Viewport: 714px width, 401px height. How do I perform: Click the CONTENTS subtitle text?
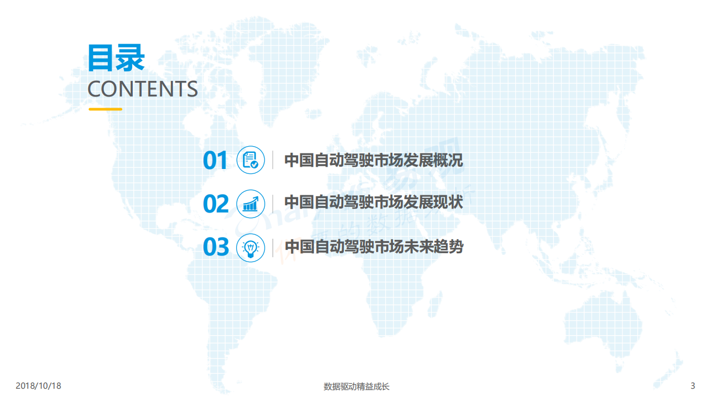pyautogui.click(x=142, y=88)
